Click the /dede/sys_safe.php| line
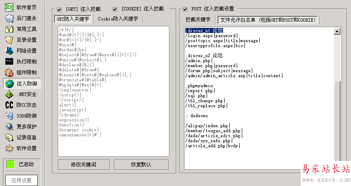This screenshot has height=186, width=351. coord(209,141)
